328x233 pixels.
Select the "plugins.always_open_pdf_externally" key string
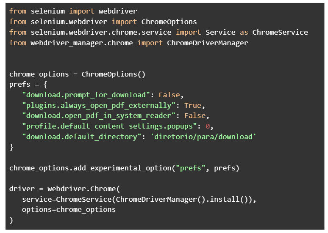(x=99, y=105)
